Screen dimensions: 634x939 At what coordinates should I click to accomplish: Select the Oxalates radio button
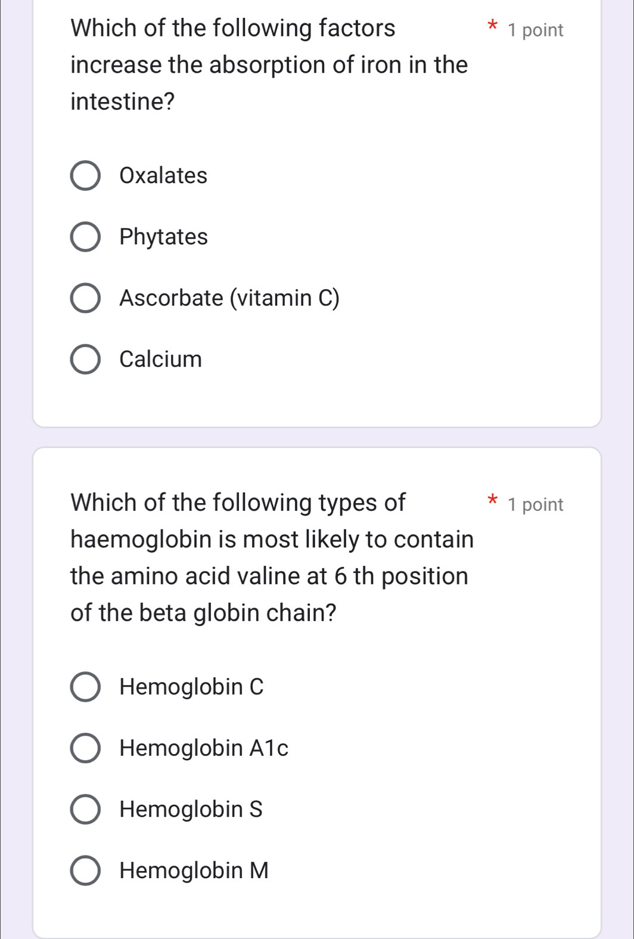click(86, 176)
